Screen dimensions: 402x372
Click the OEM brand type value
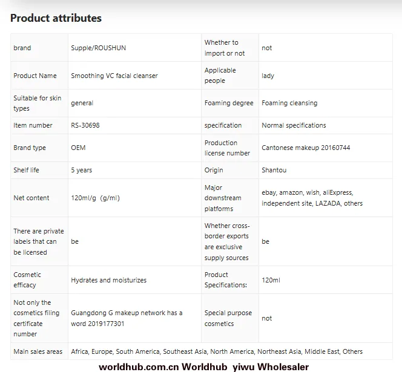[x=78, y=148]
